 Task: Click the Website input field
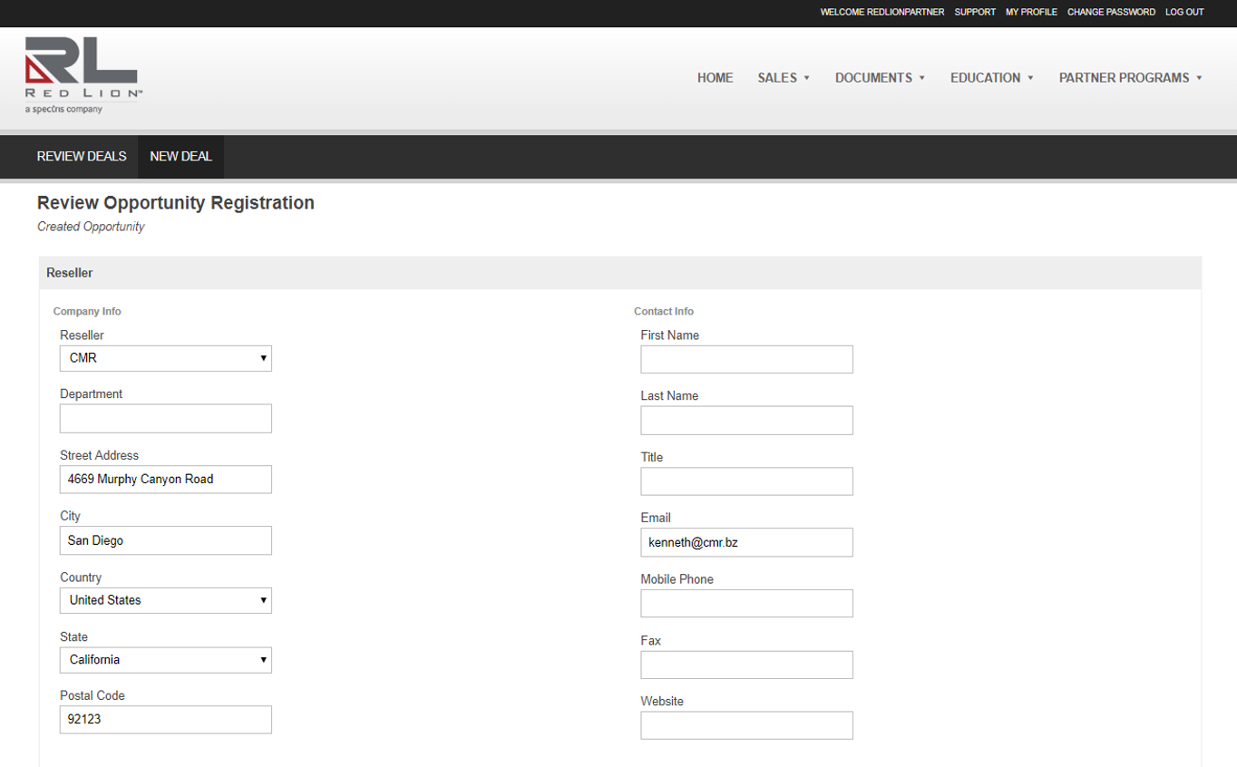[746, 725]
